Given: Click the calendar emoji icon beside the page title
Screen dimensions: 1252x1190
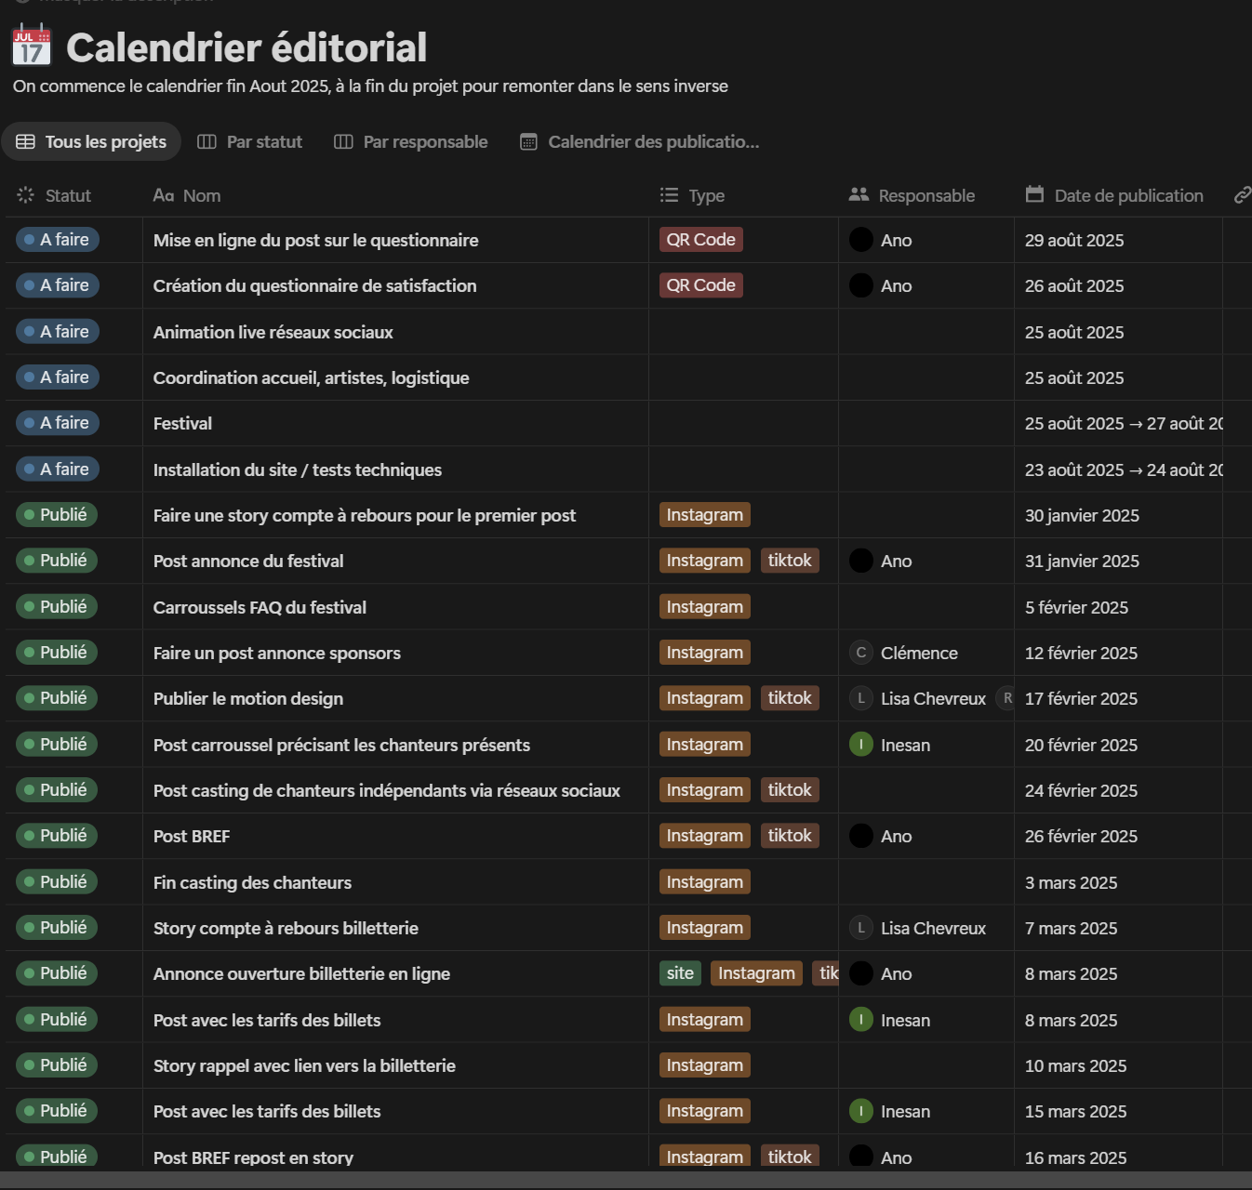Looking at the screenshot, I should click(x=30, y=45).
